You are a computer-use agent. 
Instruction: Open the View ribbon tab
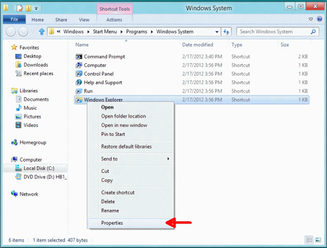point(84,20)
